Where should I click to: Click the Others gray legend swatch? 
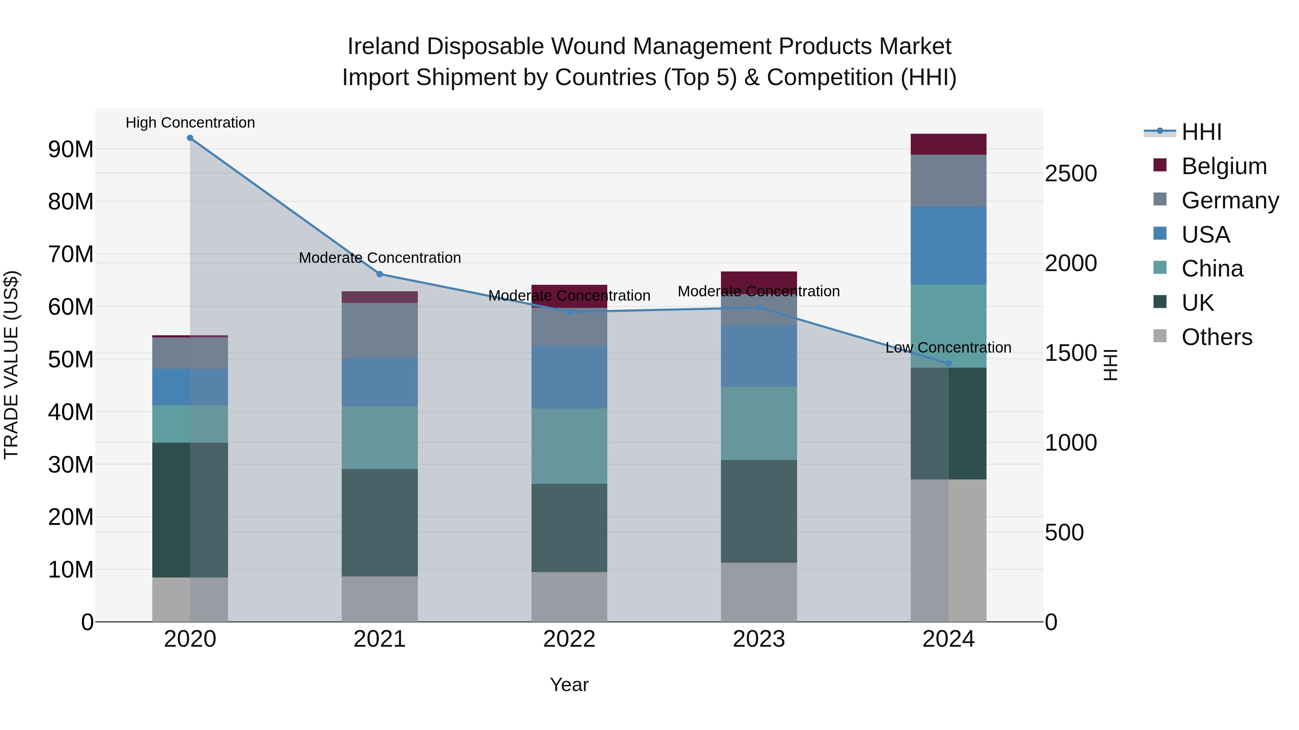click(1160, 336)
